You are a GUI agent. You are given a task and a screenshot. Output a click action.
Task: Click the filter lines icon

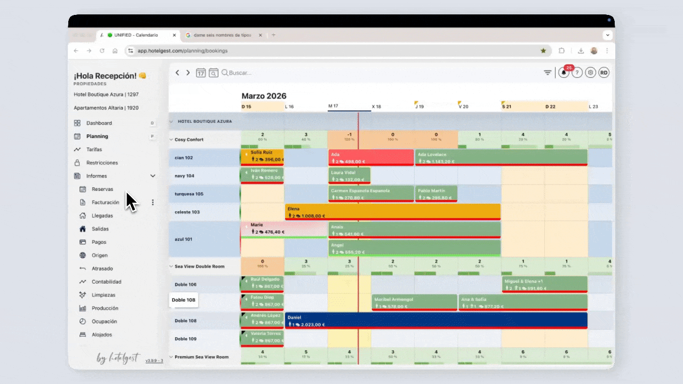[547, 73]
